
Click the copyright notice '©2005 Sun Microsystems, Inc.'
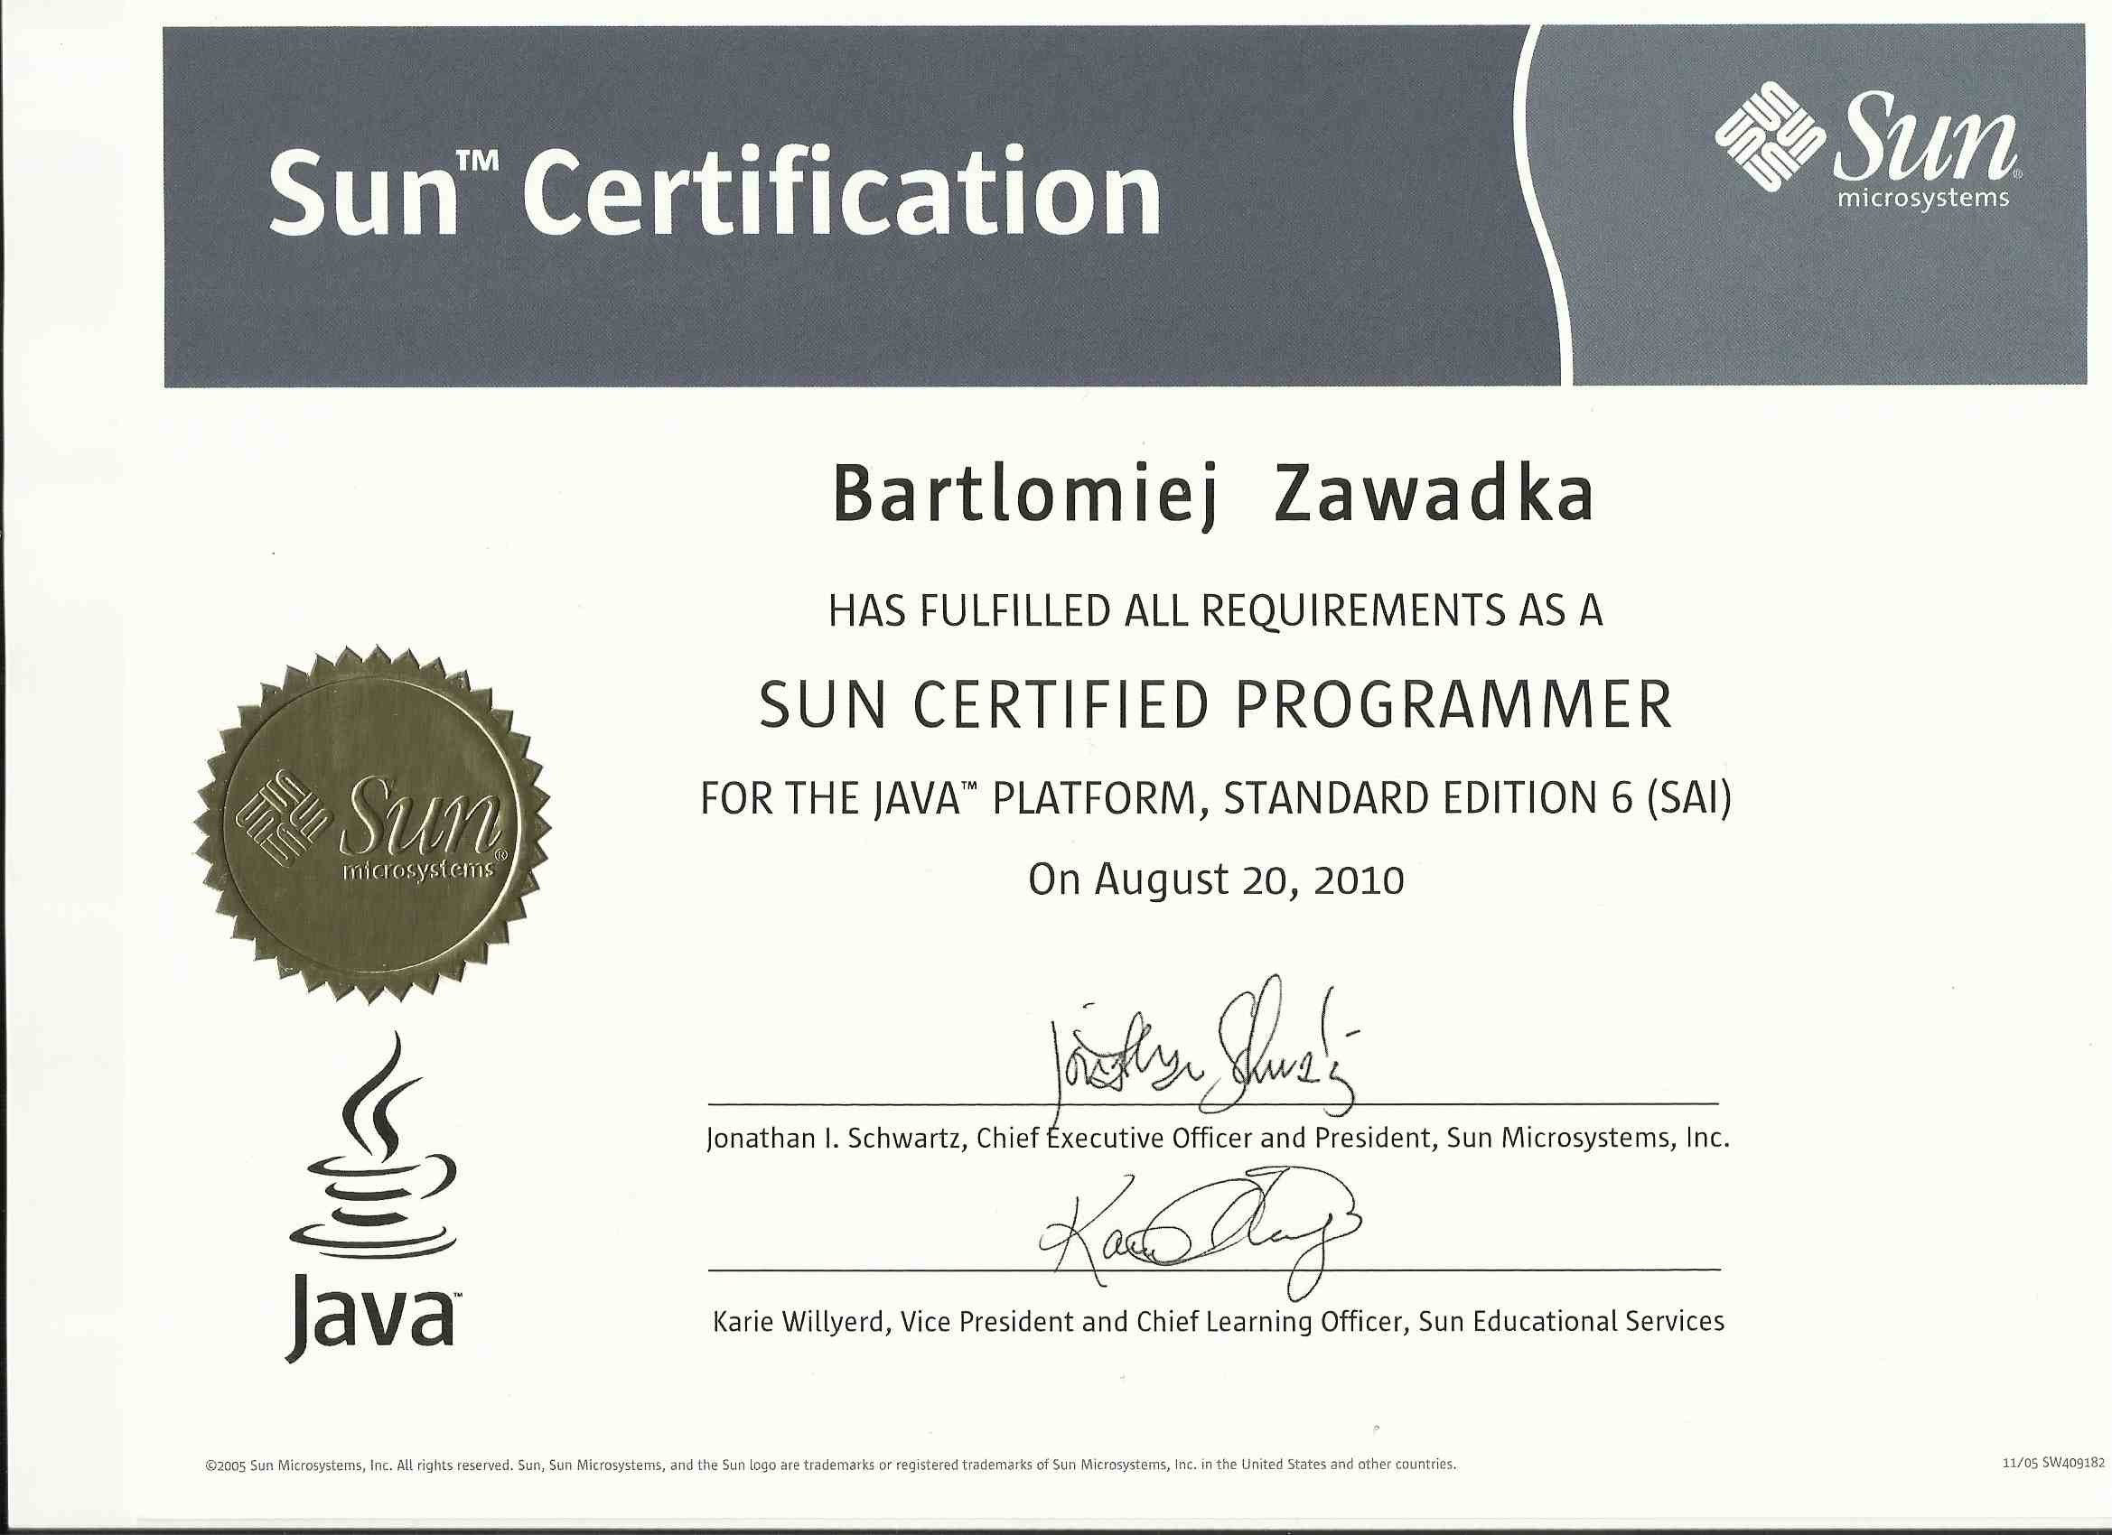[x=831, y=1465]
